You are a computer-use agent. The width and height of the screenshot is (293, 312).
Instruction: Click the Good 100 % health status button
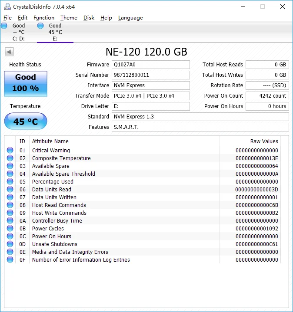coord(26,84)
